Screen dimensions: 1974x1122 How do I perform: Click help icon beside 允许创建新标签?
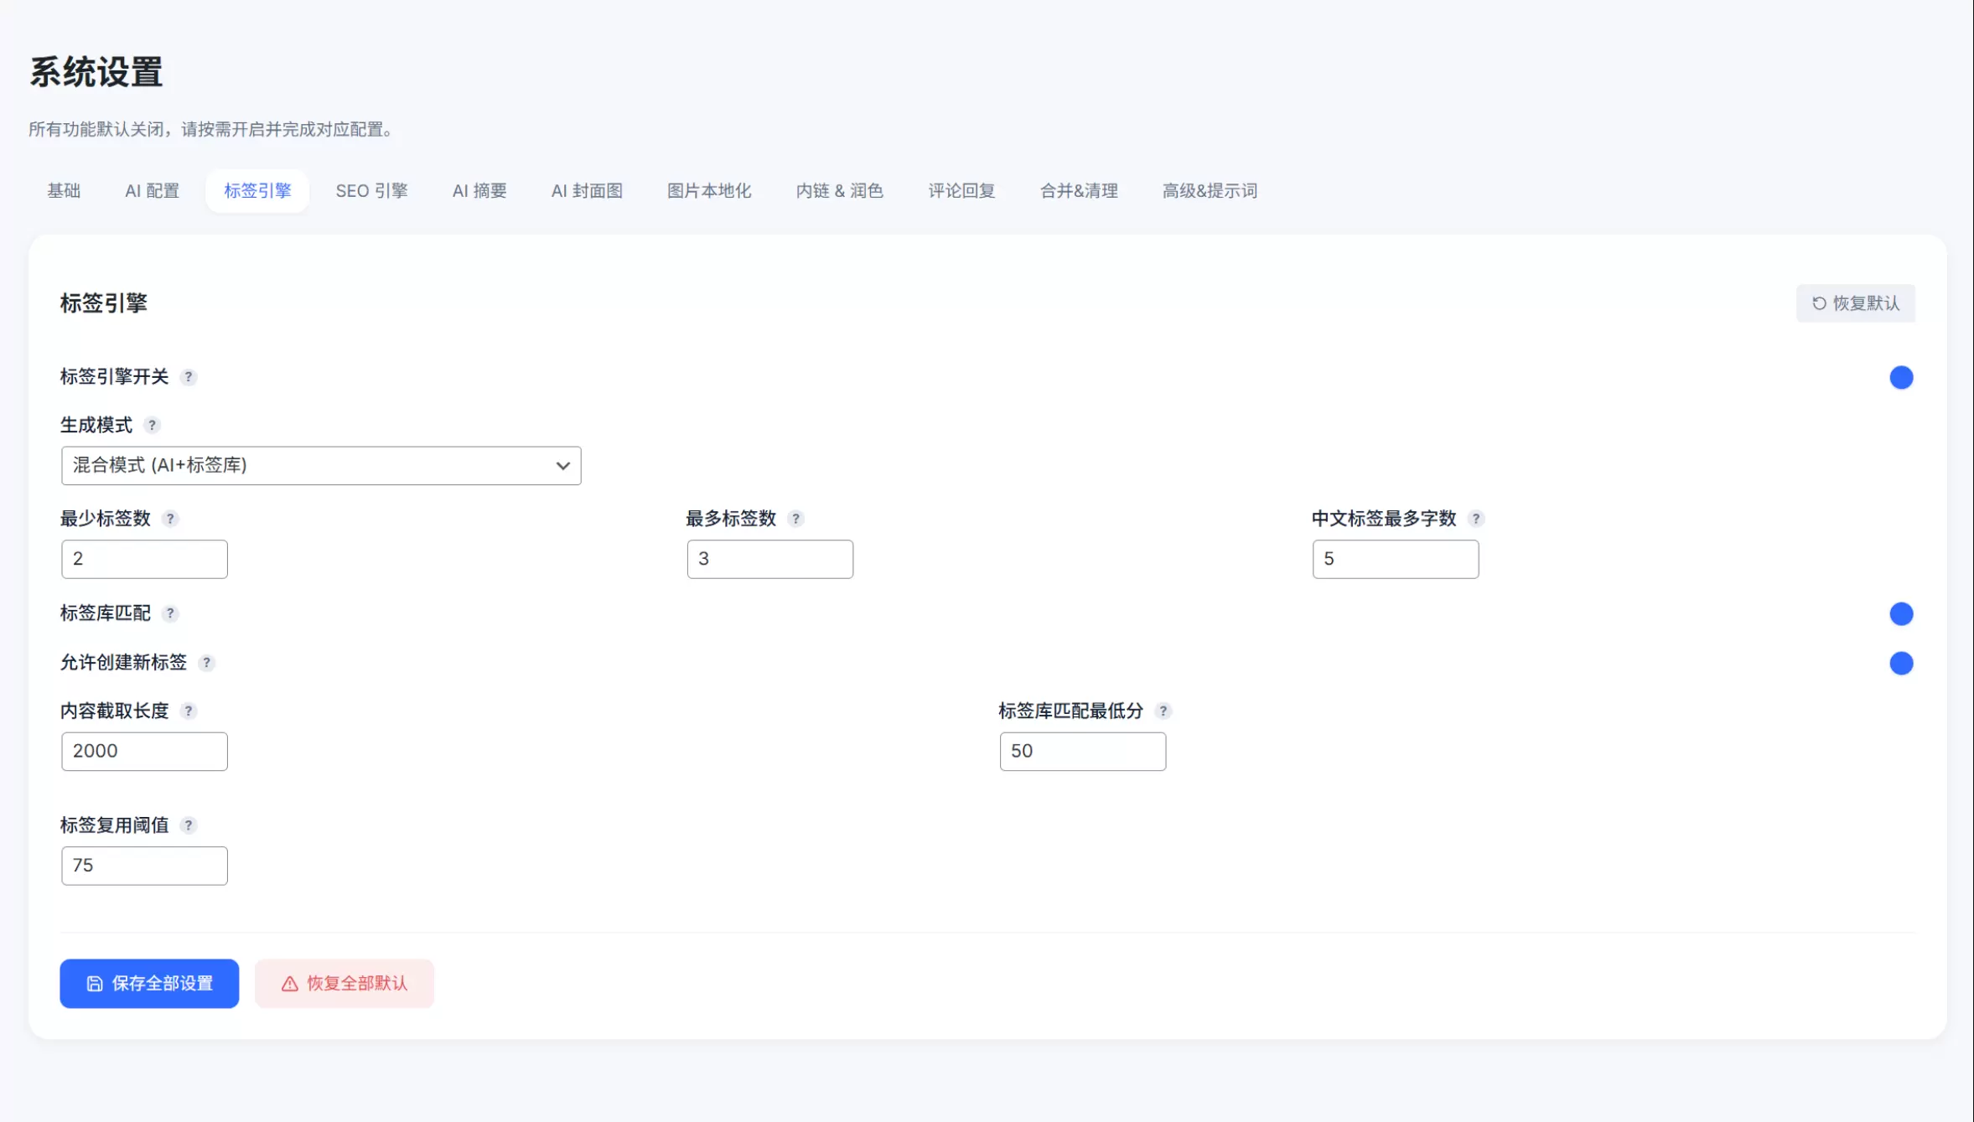click(x=206, y=663)
